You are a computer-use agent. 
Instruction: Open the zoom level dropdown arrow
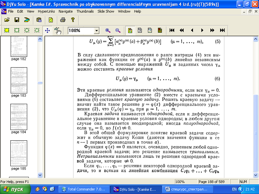(96, 30)
